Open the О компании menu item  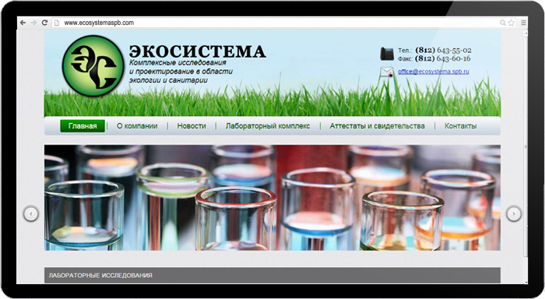point(137,126)
